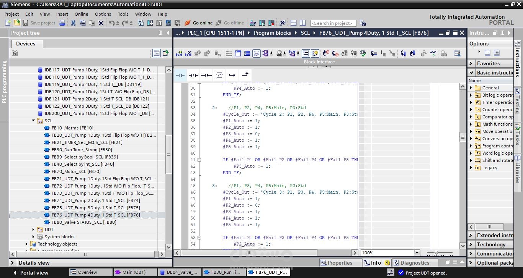Expand the UDT folder in project tree
Viewport: 523px width, 278px height.
[33, 230]
